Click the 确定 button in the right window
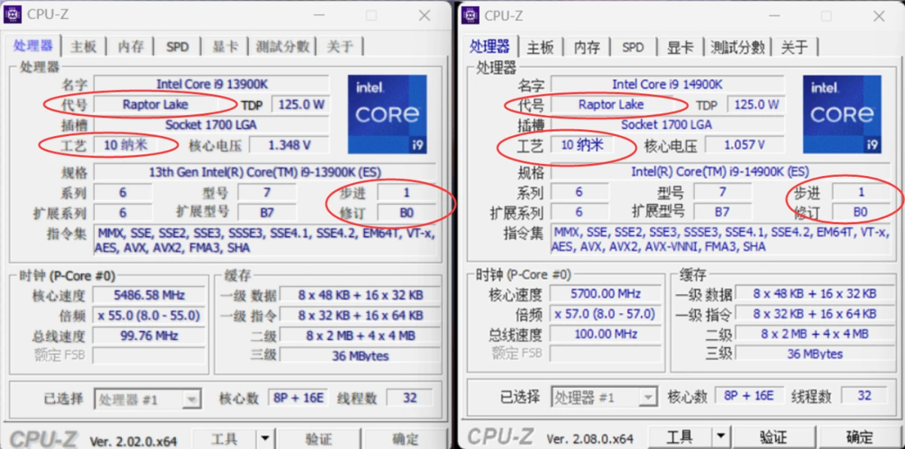 [x=860, y=437]
